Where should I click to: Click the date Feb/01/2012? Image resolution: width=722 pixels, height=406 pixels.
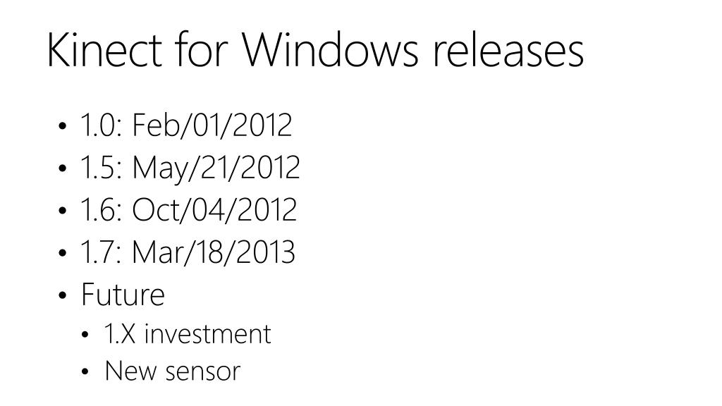click(212, 125)
